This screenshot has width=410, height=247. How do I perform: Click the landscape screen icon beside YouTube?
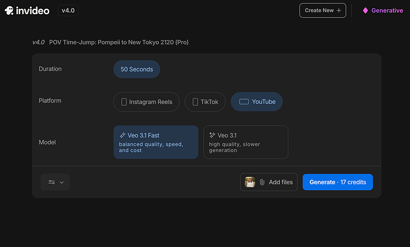(244, 101)
